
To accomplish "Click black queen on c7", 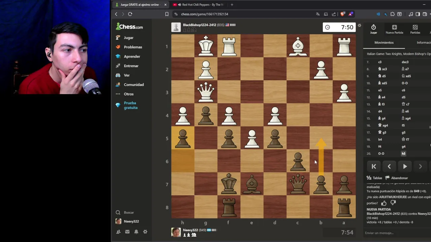I will (298, 184).
